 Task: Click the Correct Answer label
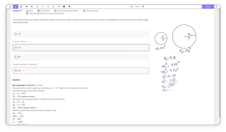tap(19, 42)
